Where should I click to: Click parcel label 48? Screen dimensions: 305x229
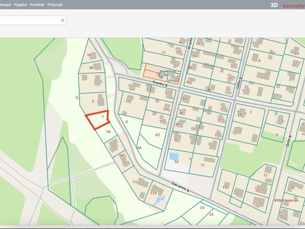pyautogui.click(x=177, y=124)
